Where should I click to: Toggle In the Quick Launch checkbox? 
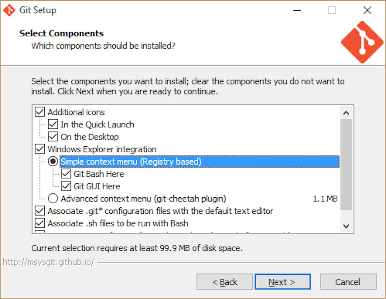point(53,124)
